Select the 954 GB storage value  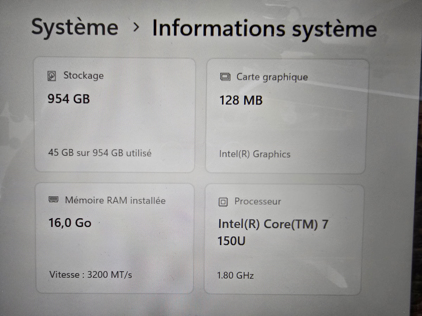69,99
